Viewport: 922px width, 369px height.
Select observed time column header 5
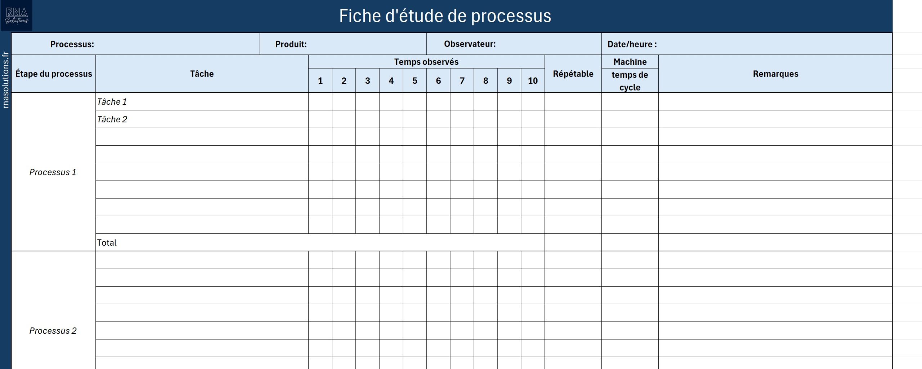pos(415,81)
